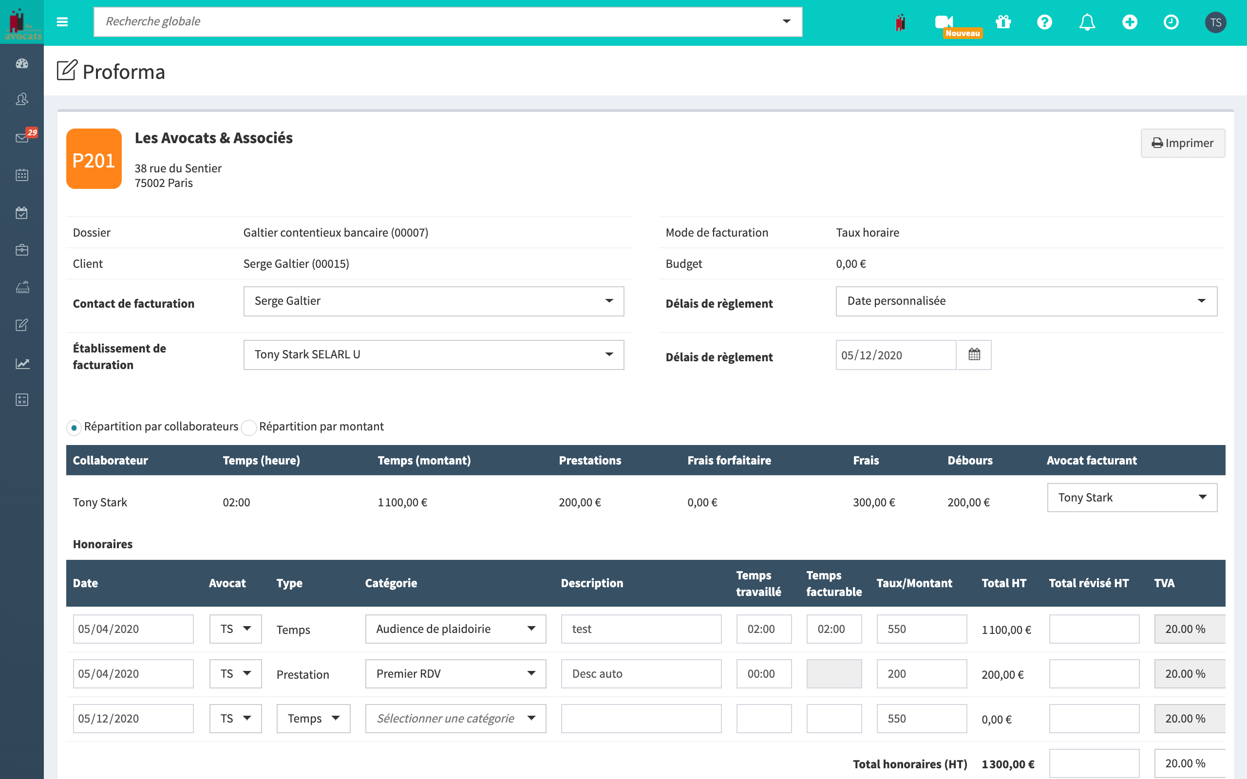Click the Imprimer button
This screenshot has height=779, width=1247.
[1181, 142]
